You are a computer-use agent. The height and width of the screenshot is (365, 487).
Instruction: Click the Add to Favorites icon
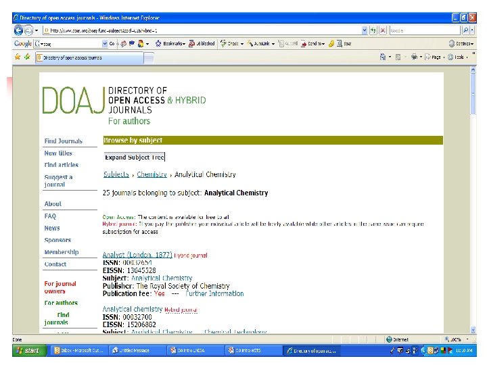point(27,57)
